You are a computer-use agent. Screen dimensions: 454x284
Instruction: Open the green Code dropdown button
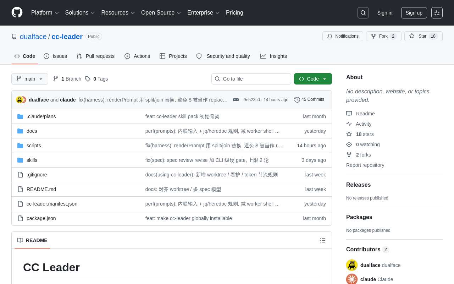313,79
